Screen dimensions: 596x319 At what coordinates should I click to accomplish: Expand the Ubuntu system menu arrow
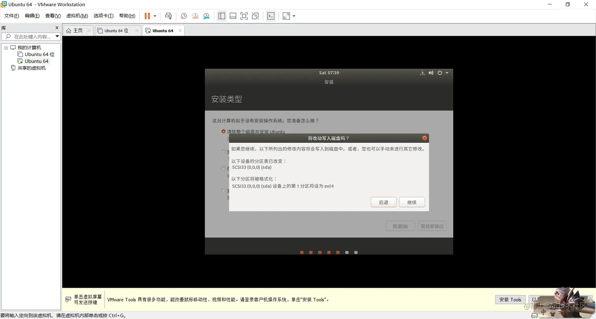pyautogui.click(x=447, y=73)
